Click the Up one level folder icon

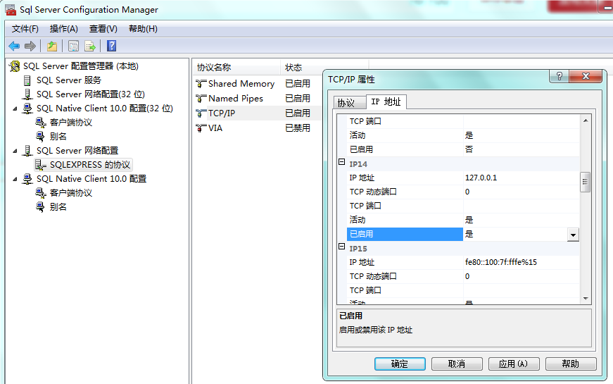(52, 47)
